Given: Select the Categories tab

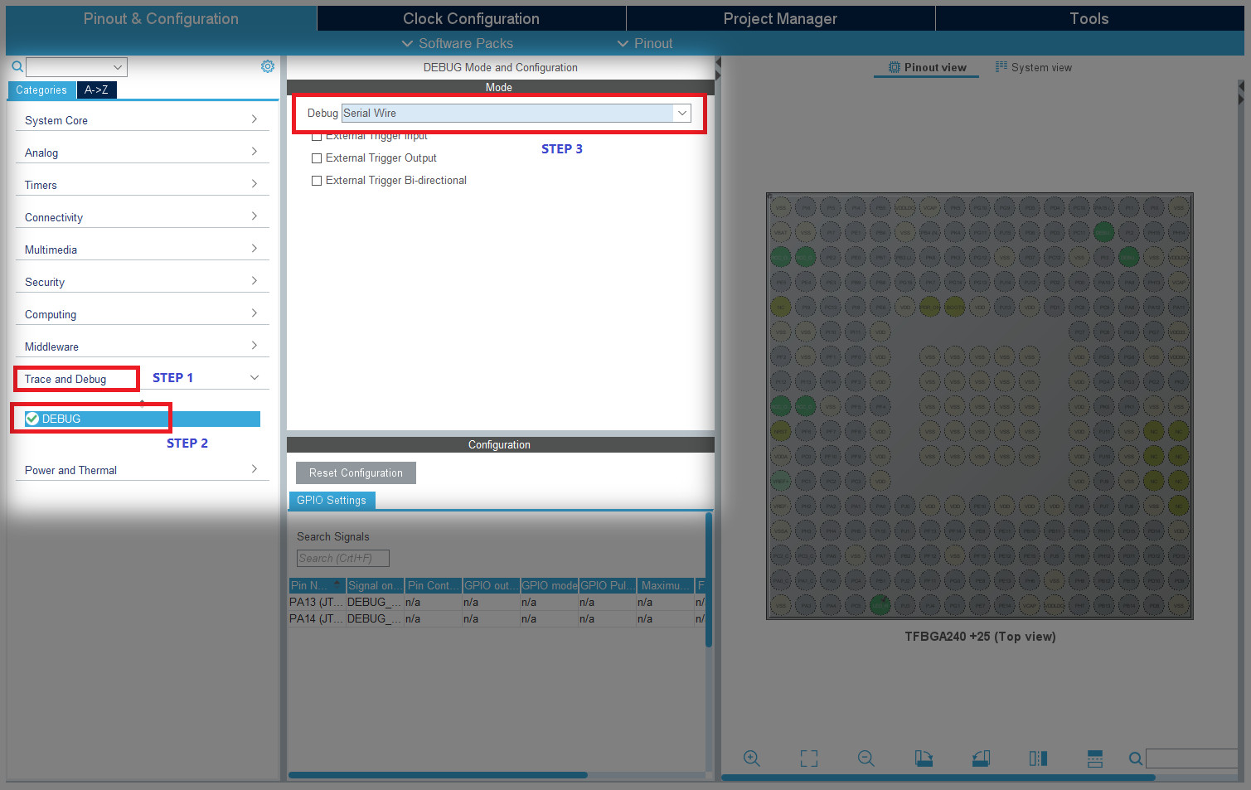Looking at the screenshot, I should (x=41, y=90).
